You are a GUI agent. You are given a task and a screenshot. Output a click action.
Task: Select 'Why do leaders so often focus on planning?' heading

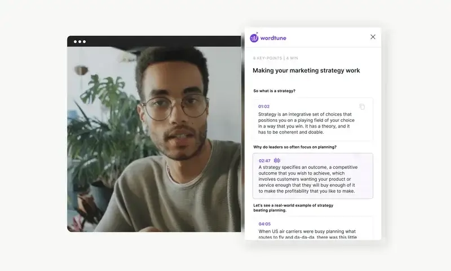tap(294, 147)
